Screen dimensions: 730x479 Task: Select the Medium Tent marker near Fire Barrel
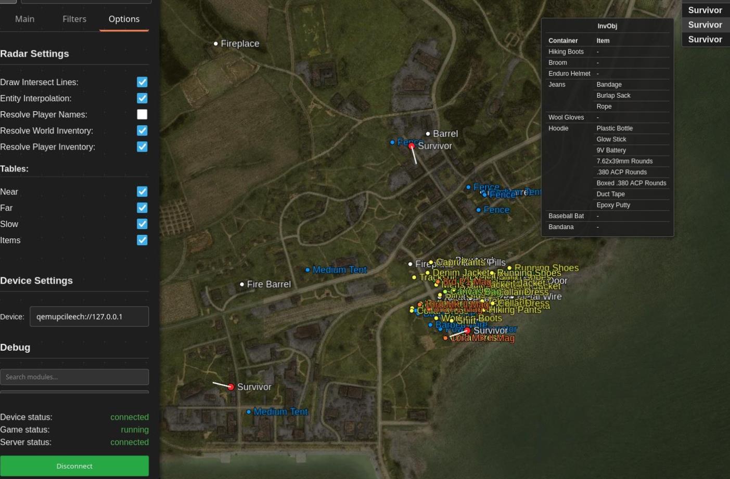308,270
